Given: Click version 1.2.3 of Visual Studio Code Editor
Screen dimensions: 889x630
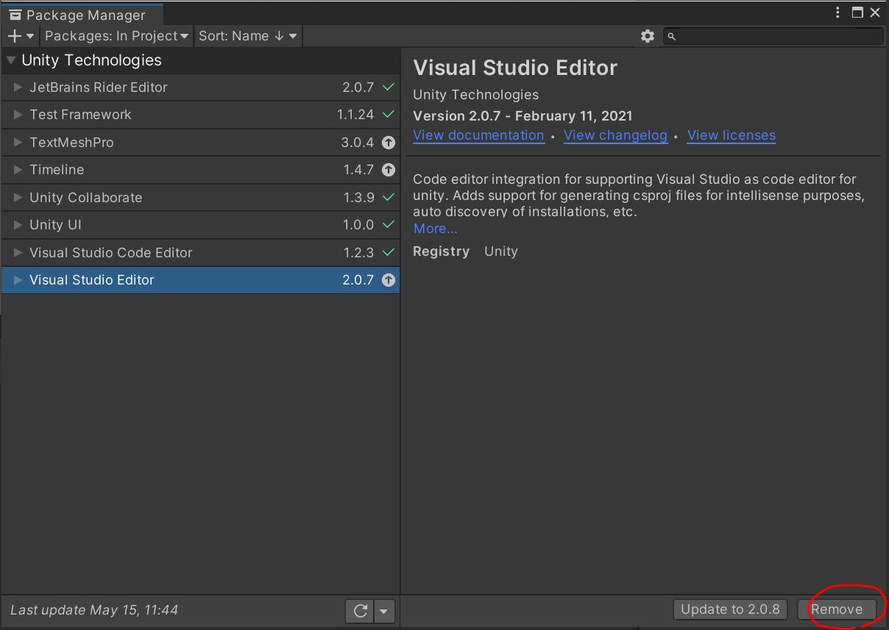Looking at the screenshot, I should [358, 253].
